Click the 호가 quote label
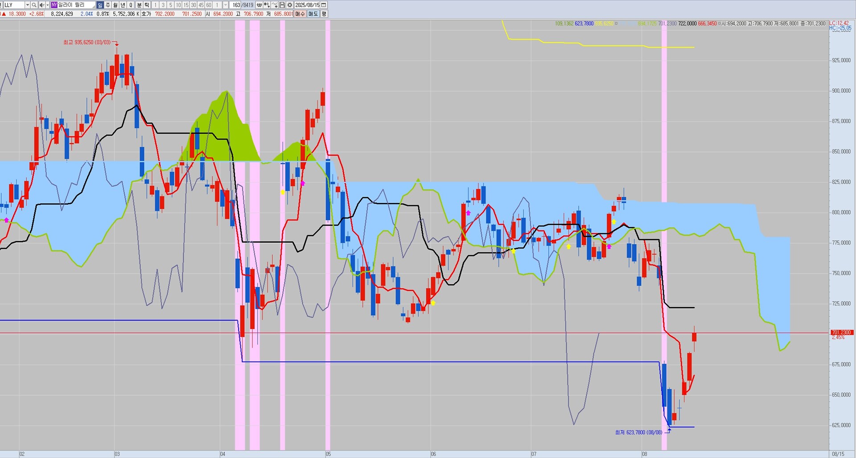 point(146,14)
